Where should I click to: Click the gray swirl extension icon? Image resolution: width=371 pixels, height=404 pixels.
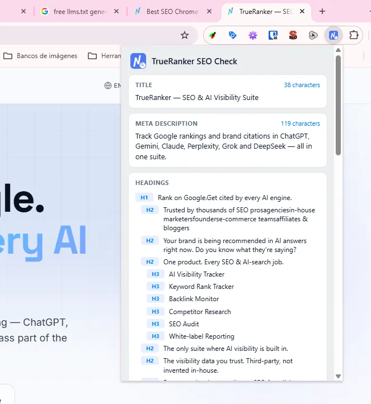coord(313,35)
